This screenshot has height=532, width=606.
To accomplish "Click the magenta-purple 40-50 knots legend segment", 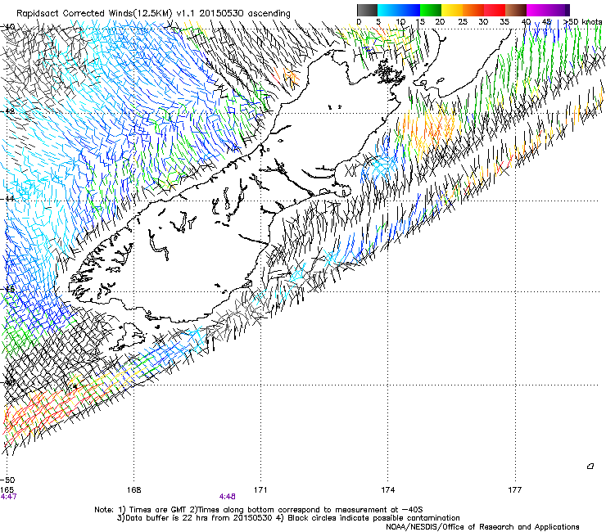I will 548,10.
